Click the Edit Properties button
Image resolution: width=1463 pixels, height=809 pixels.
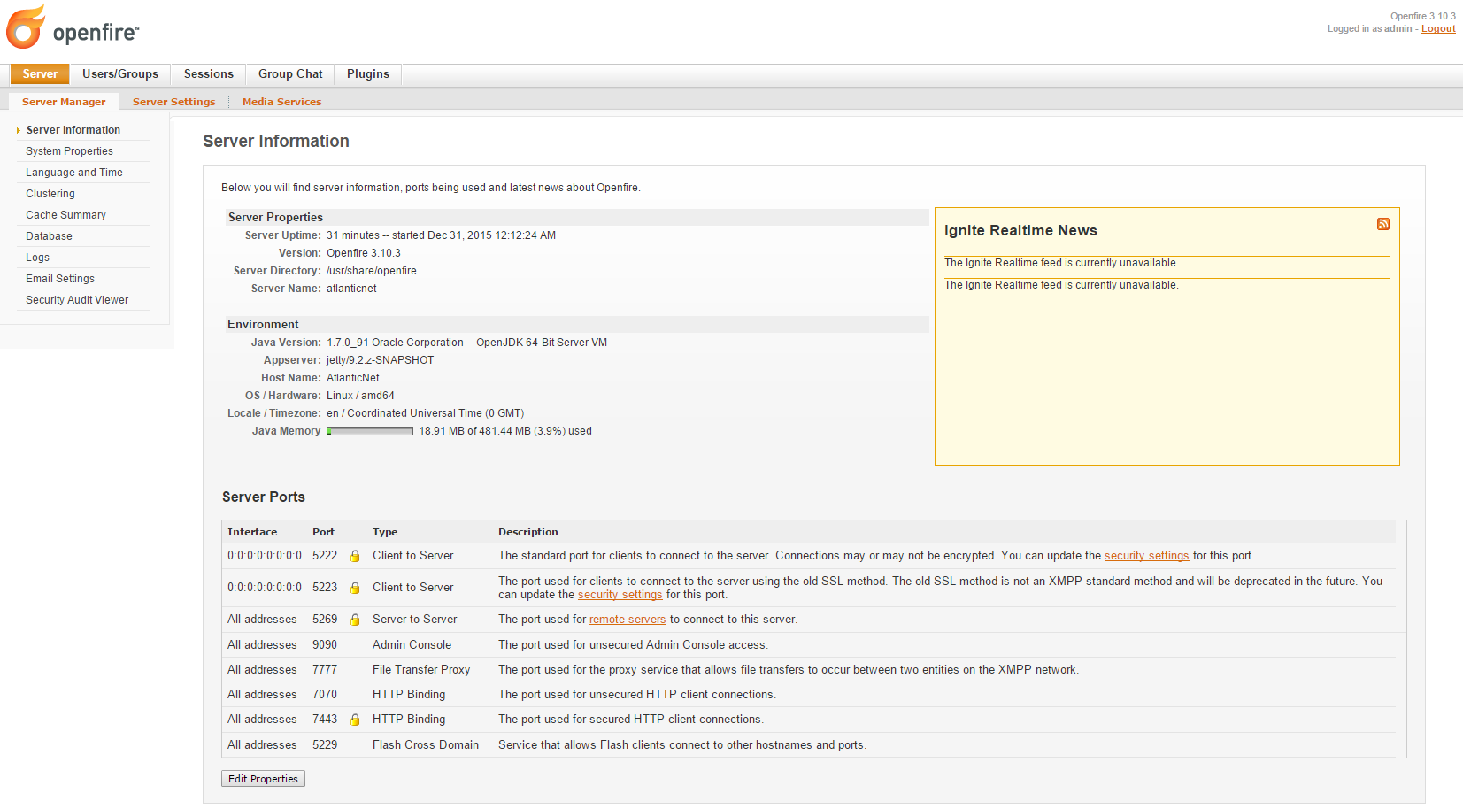tap(263, 779)
